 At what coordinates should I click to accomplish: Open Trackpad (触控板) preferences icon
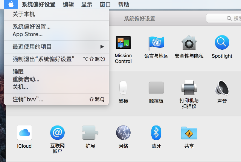(x=156, y=88)
